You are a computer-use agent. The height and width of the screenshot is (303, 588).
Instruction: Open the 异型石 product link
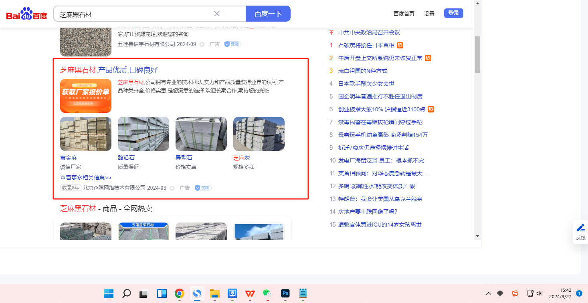(x=184, y=158)
